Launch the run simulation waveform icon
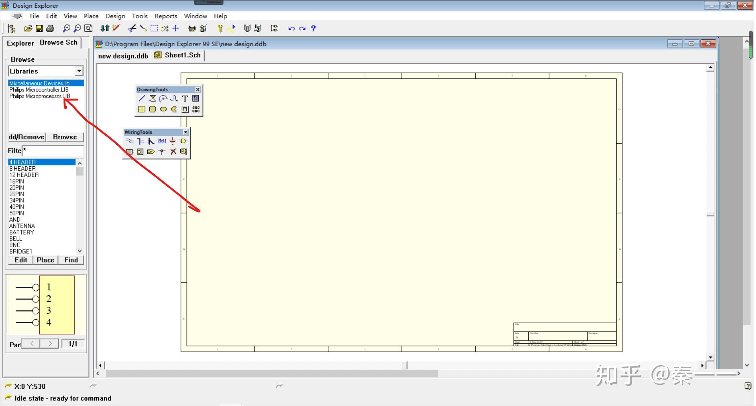Screen dimensions: 756x406 [x=231, y=29]
